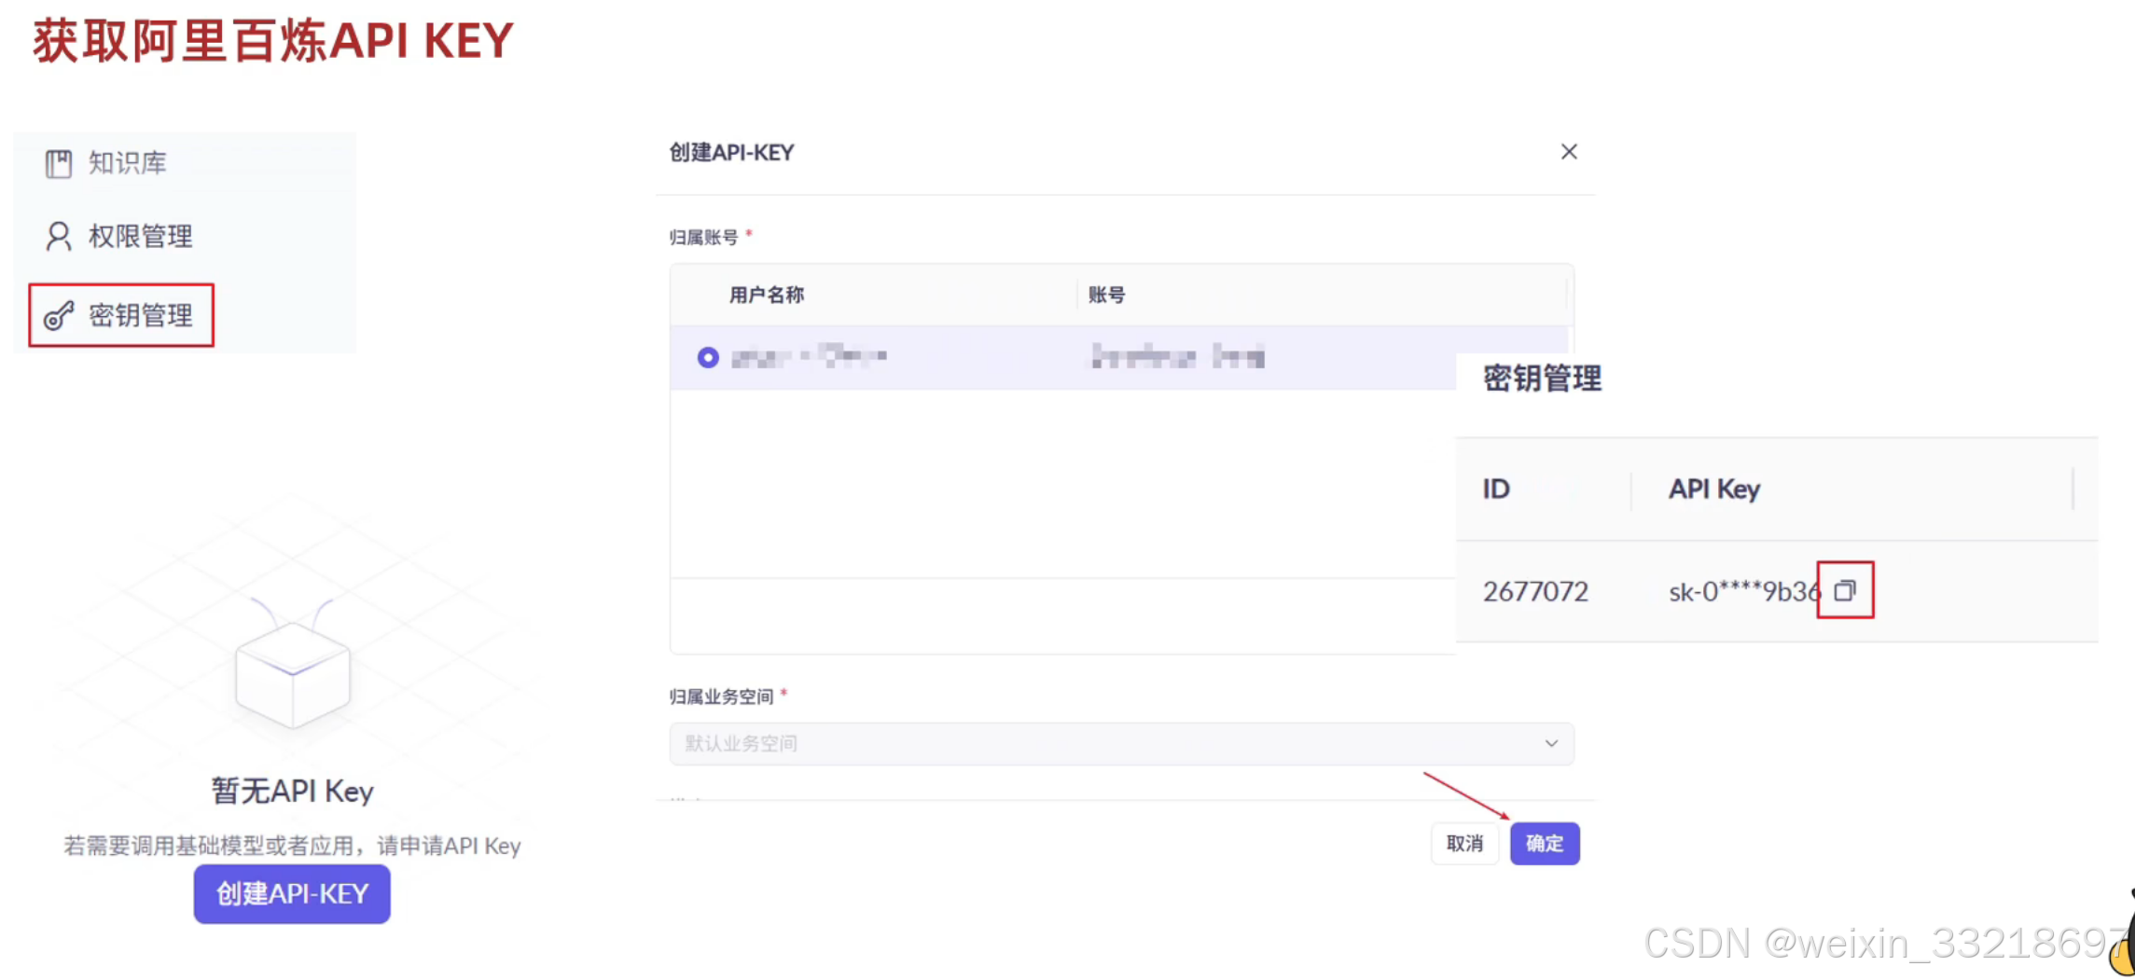Click the 密钥管理 key icon
Viewport: 2135px width, 979px height.
59,316
